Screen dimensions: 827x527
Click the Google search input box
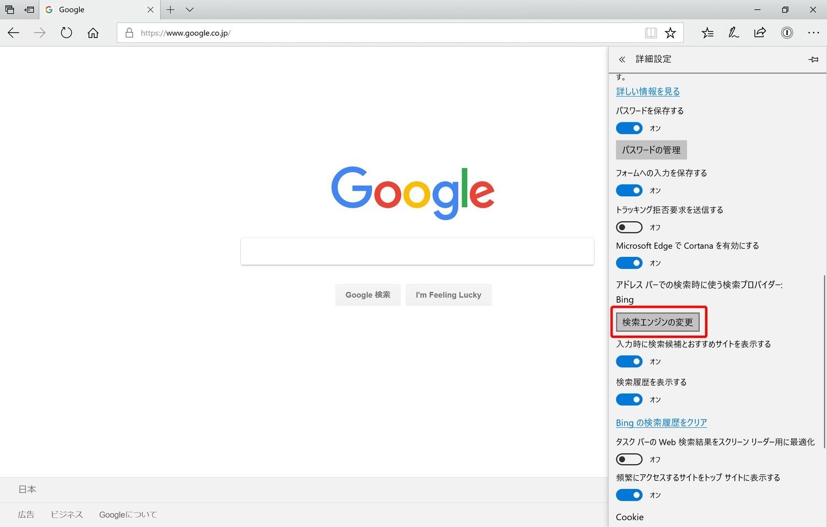click(417, 251)
